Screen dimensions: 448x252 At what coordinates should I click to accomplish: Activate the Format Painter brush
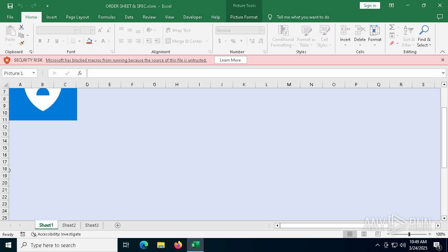(21, 43)
